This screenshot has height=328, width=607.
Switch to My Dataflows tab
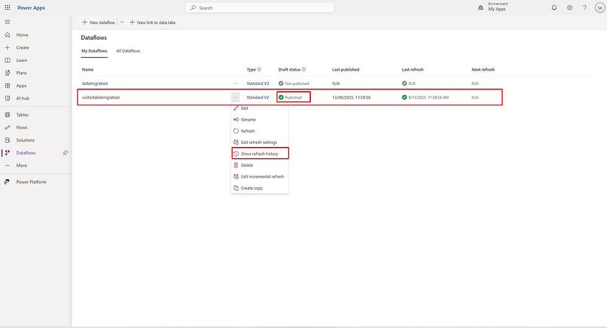coord(94,51)
